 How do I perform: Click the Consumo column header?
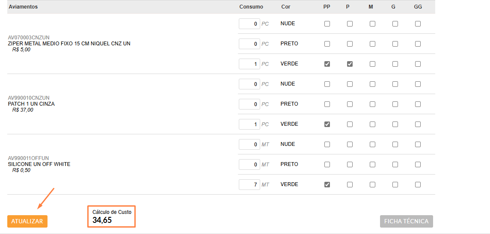(x=251, y=7)
